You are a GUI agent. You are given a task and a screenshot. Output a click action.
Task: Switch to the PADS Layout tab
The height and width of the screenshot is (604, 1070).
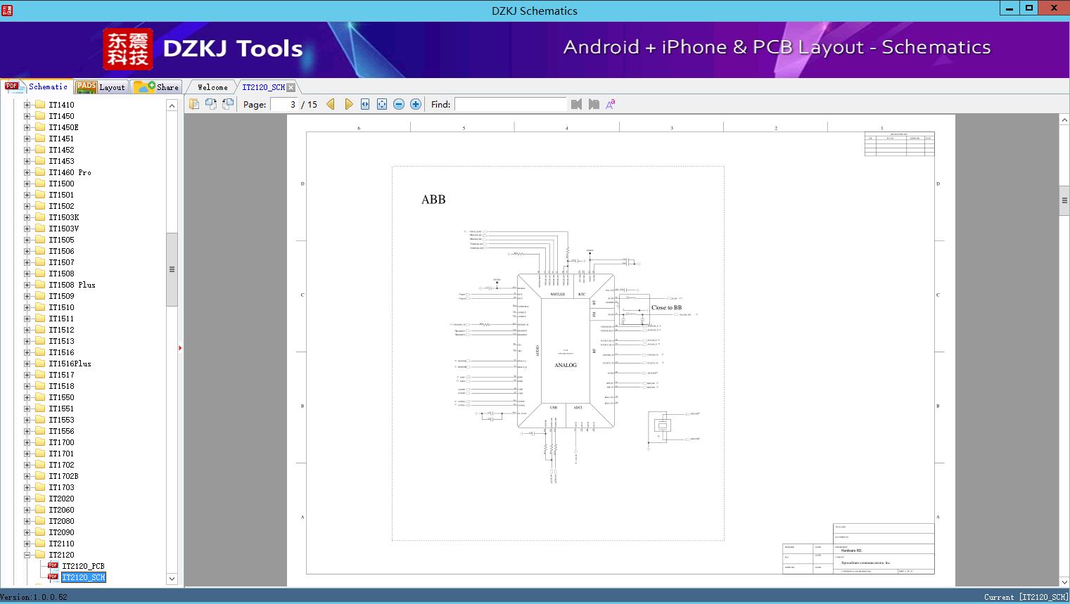101,87
